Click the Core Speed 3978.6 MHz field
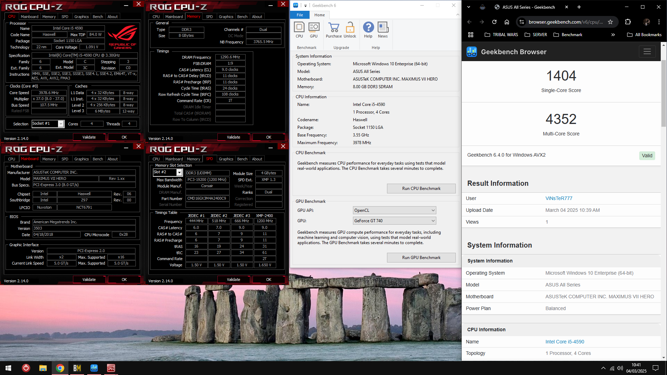This screenshot has width=667, height=375. point(49,93)
